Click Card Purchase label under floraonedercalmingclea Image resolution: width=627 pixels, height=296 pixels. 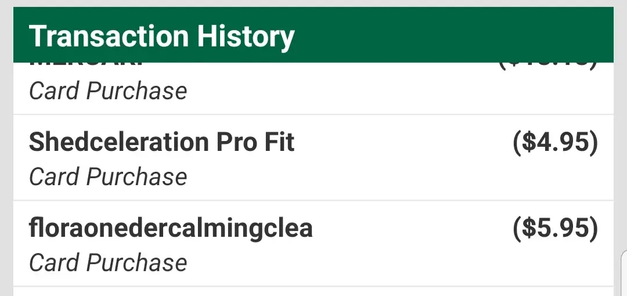pyautogui.click(x=108, y=263)
